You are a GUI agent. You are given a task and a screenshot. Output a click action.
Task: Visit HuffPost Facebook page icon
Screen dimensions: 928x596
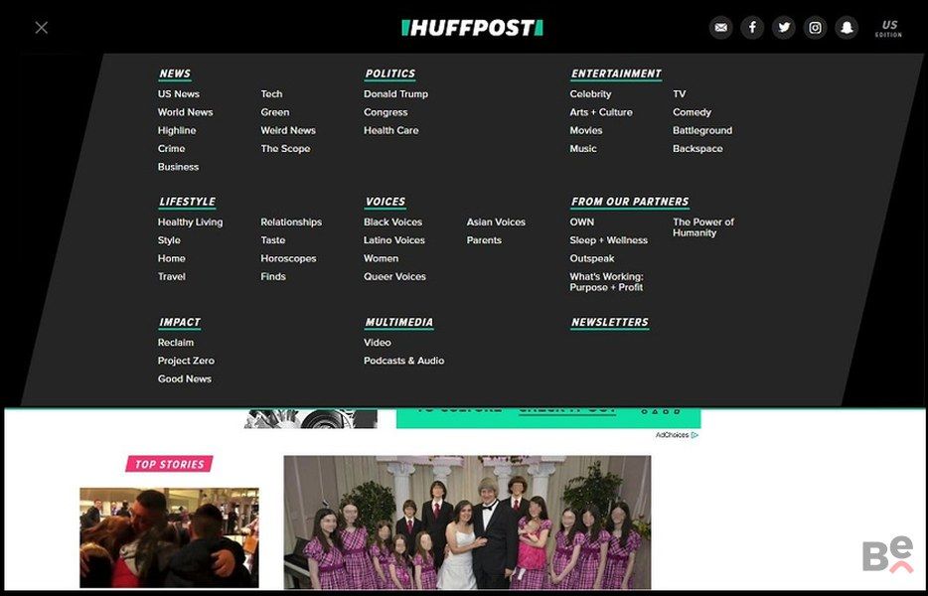tap(752, 27)
